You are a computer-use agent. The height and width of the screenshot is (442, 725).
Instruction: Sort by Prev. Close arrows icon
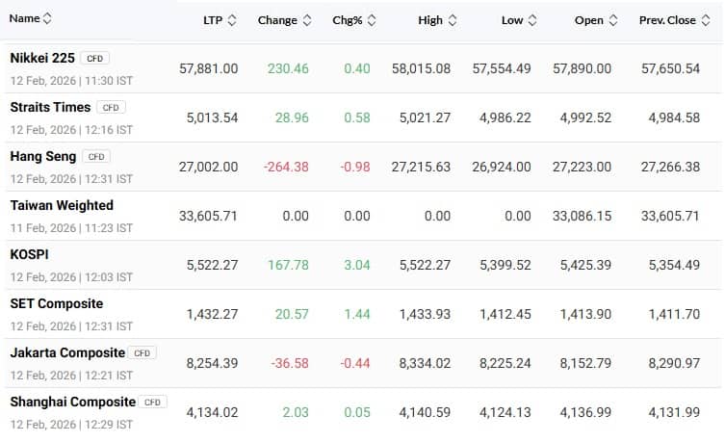706,20
